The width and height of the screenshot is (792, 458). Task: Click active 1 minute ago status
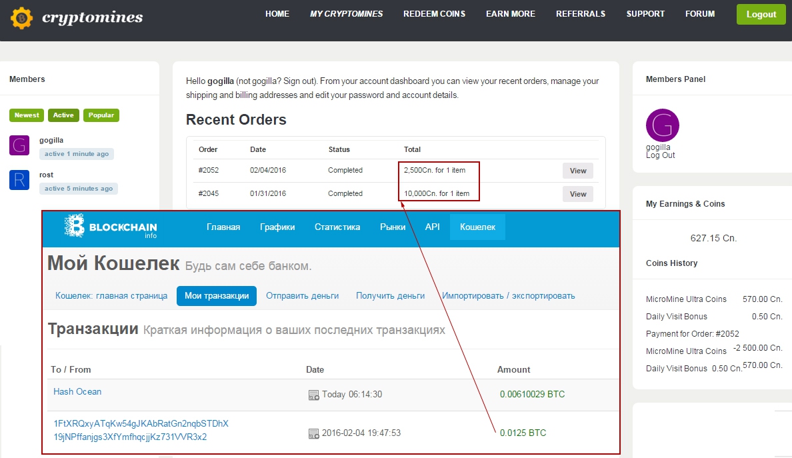[x=77, y=154]
